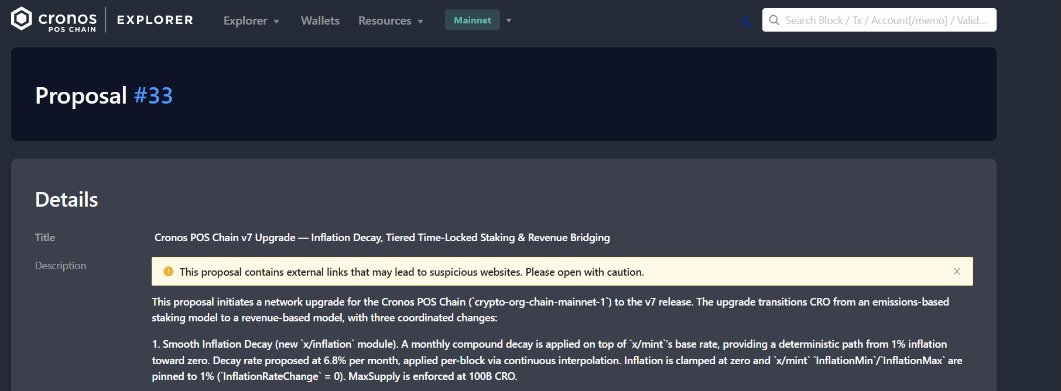Click the Cronos POS Chain logo

(x=54, y=19)
